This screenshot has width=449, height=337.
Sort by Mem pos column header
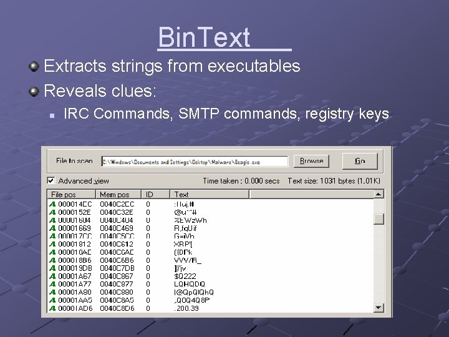click(118, 194)
